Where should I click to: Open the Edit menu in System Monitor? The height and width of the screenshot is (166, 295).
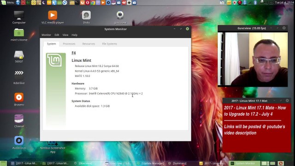pos(57,35)
